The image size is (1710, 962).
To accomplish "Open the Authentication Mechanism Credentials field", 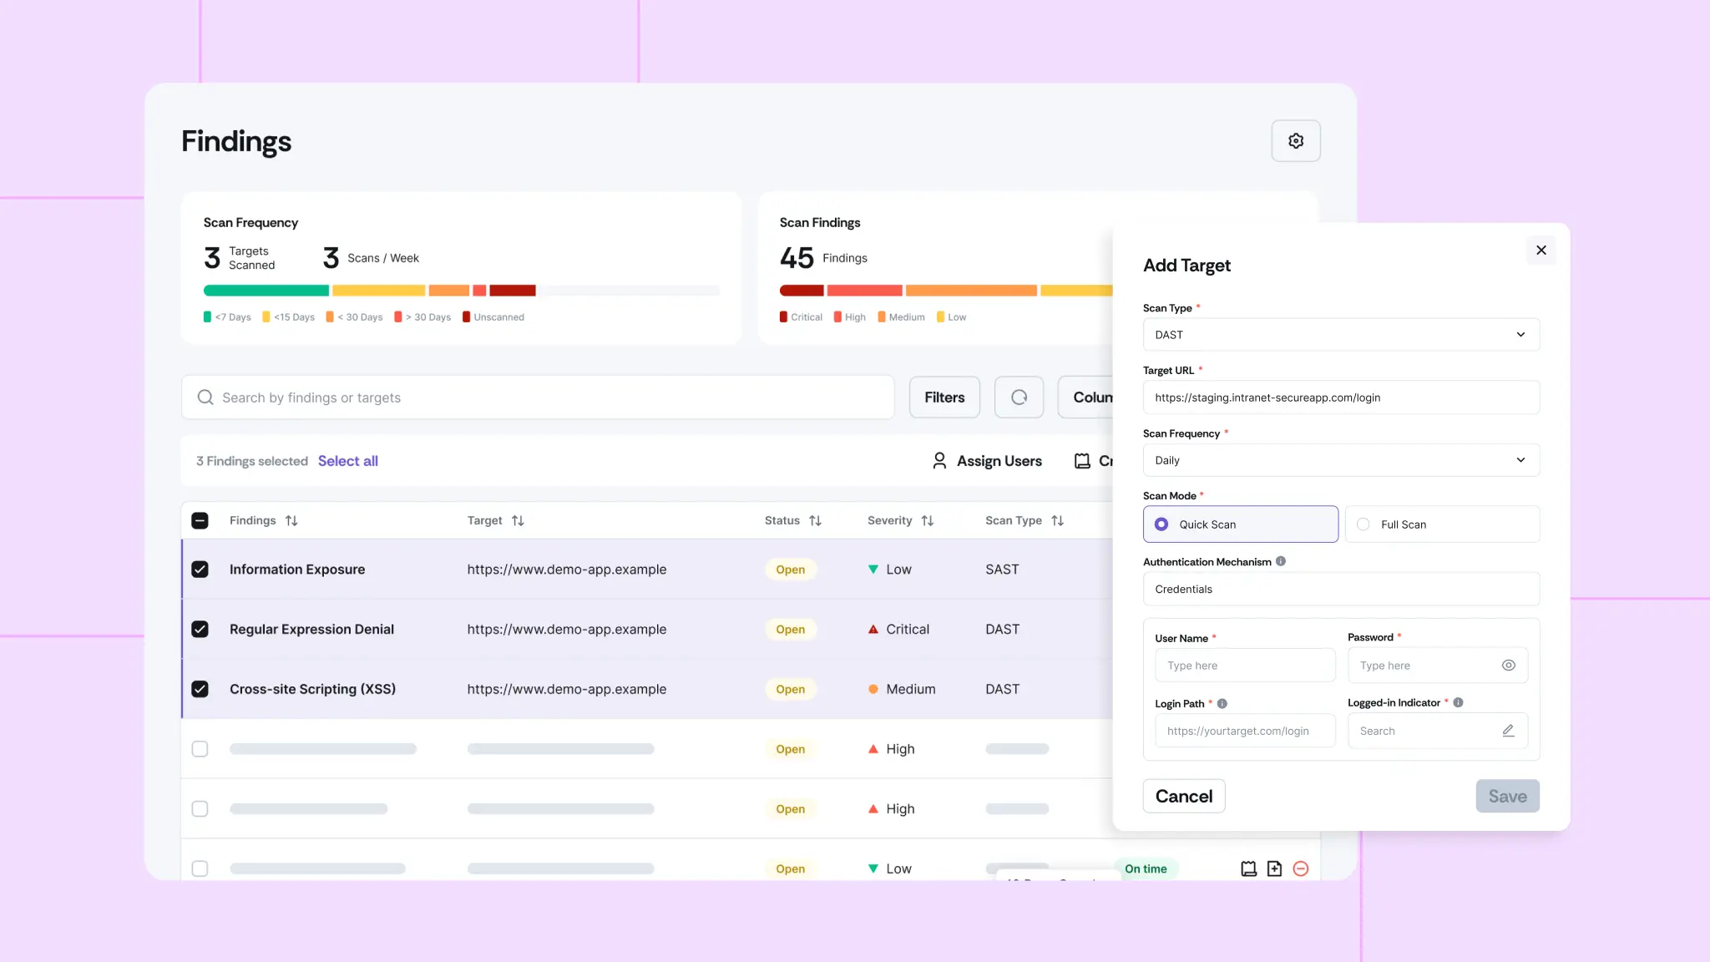I will (x=1341, y=589).
